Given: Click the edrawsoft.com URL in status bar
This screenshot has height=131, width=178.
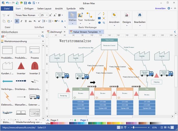Looking at the screenshot, I should coord(19,127).
